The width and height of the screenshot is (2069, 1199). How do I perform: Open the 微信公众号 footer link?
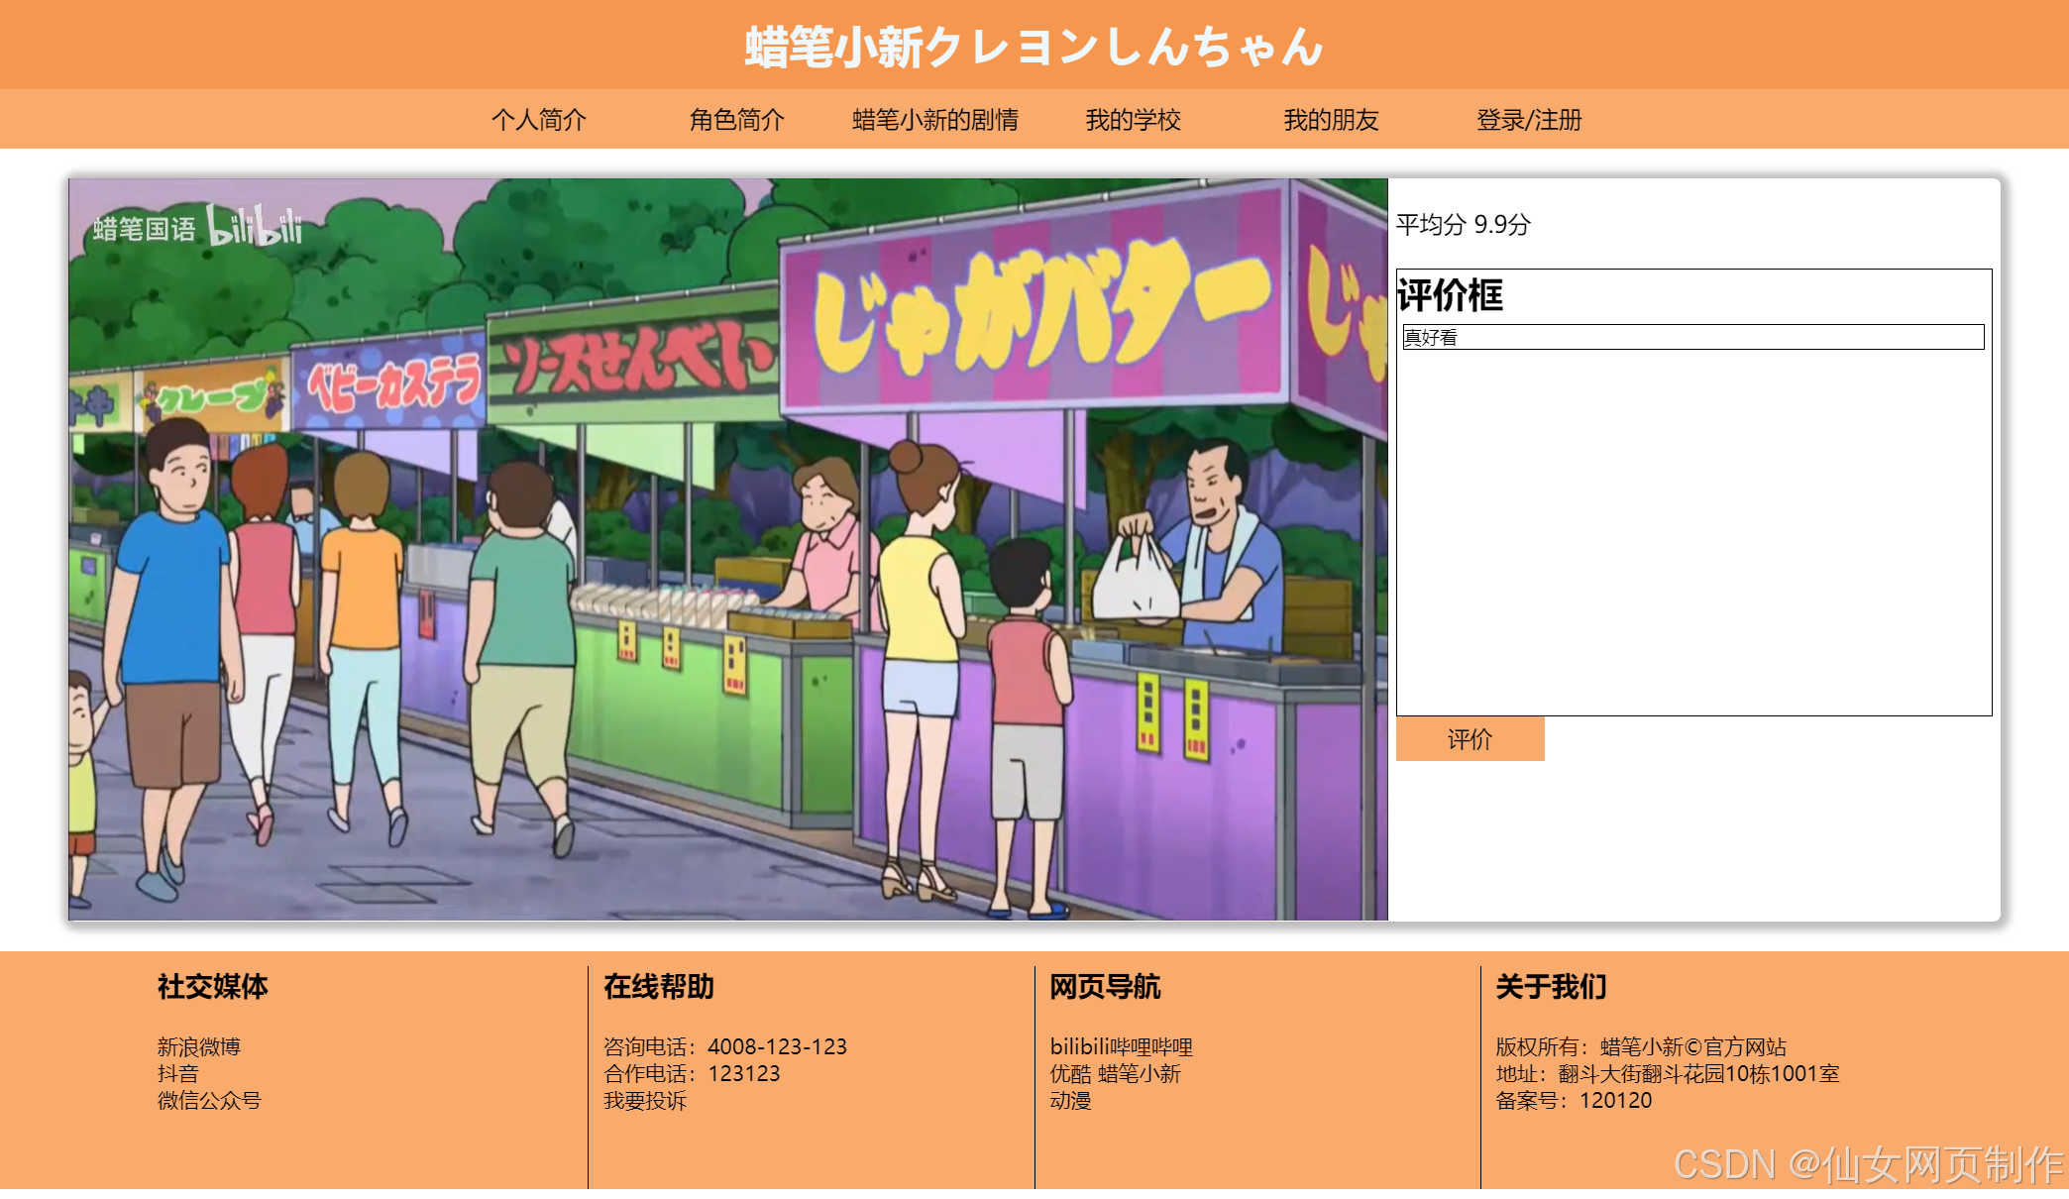click(x=209, y=1100)
